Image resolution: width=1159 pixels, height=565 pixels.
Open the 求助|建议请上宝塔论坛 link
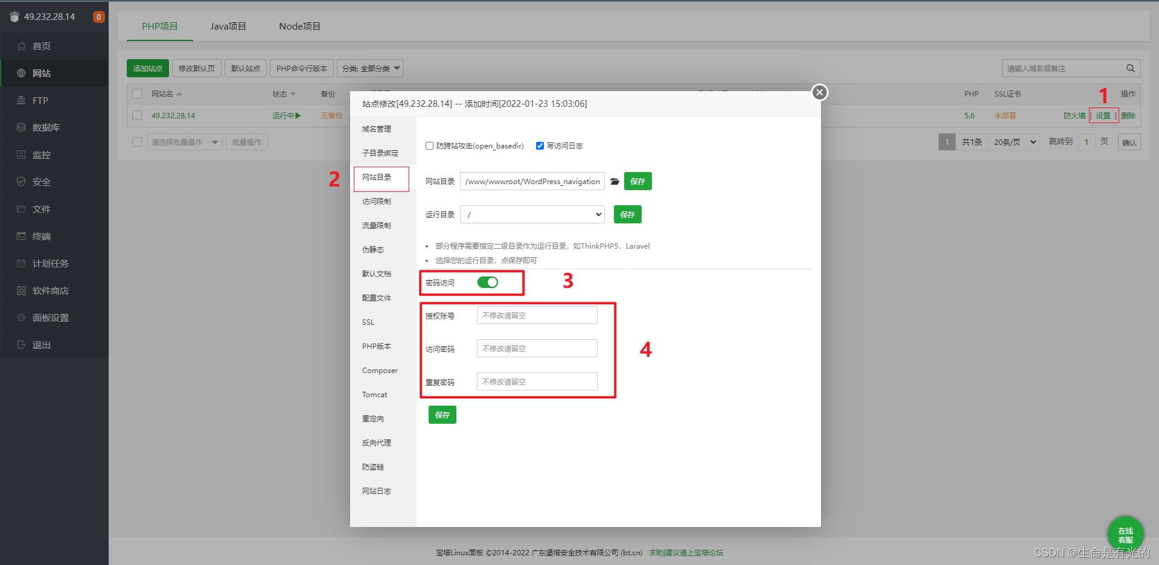coord(686,552)
